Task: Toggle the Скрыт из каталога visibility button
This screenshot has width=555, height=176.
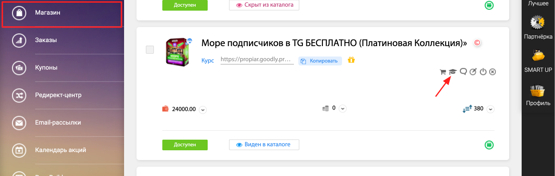Action: click(x=264, y=5)
